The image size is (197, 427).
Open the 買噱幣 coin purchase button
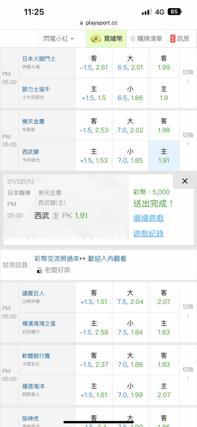pos(106,38)
